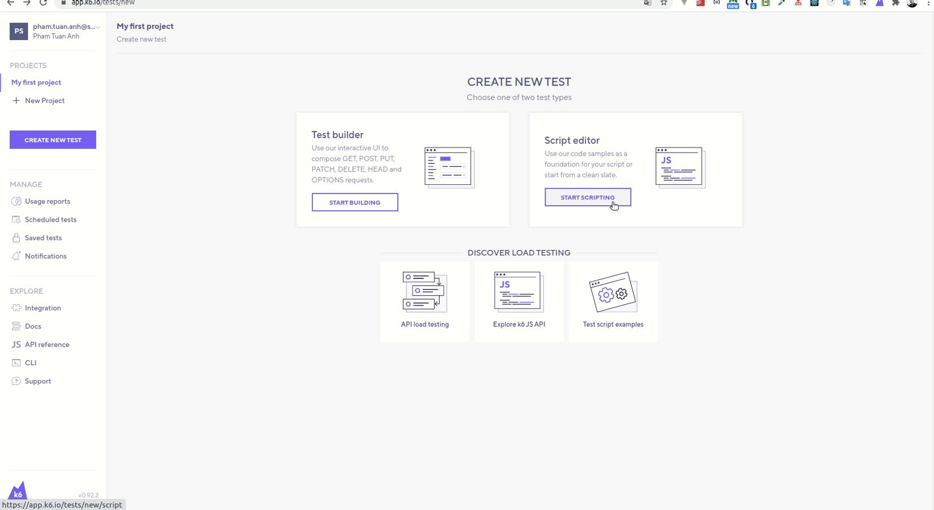
Task: Open the browser Extensions puzzle icon
Action: point(896,3)
